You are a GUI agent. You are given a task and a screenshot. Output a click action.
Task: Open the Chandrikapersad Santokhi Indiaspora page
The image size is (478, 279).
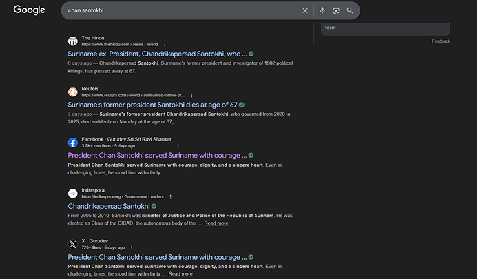pos(108,206)
